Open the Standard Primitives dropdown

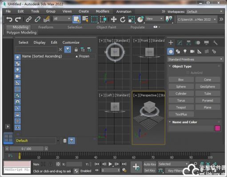pyautogui.click(x=195, y=59)
